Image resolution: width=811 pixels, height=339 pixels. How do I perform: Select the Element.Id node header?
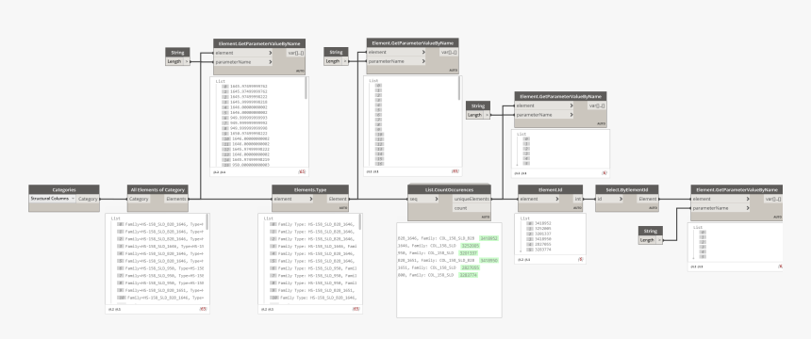tap(551, 190)
